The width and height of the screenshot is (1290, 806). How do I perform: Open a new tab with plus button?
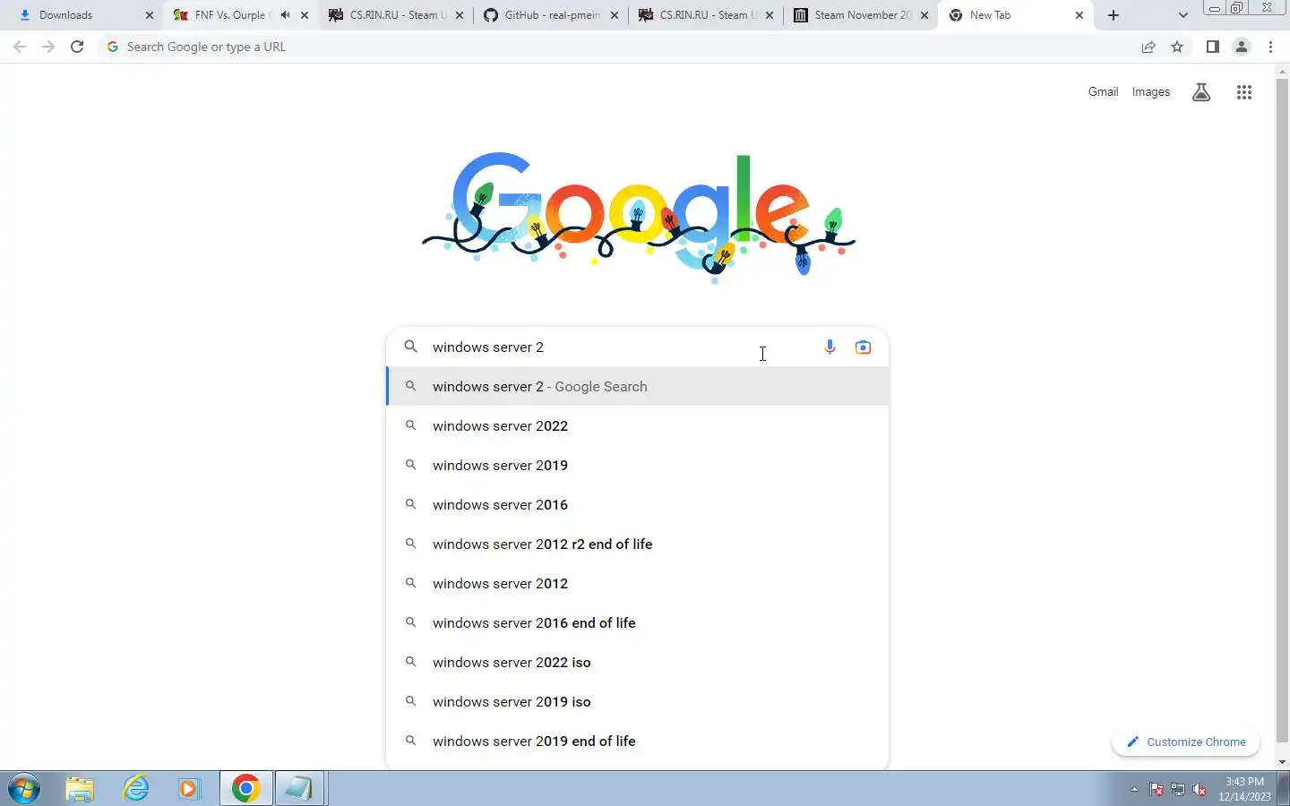pyautogui.click(x=1114, y=15)
